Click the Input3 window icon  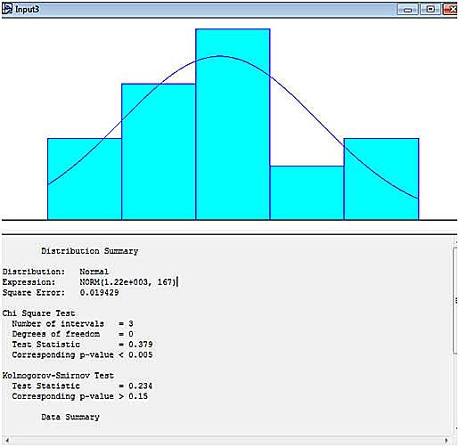[7, 9]
